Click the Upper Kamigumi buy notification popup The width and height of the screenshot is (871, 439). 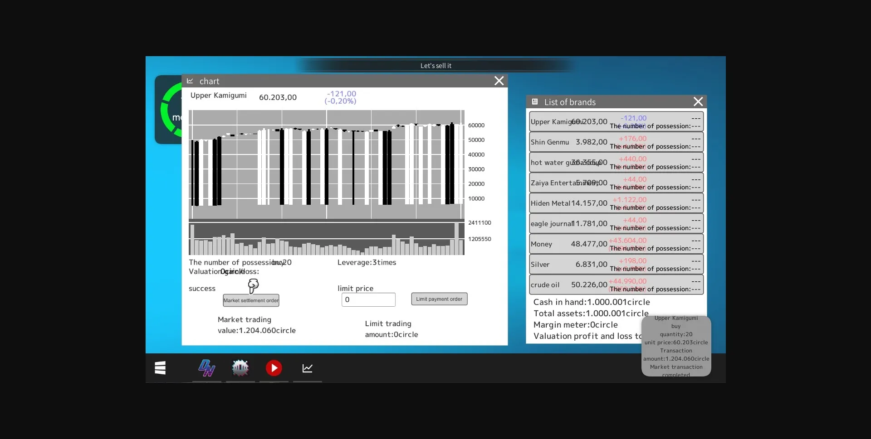(x=676, y=346)
